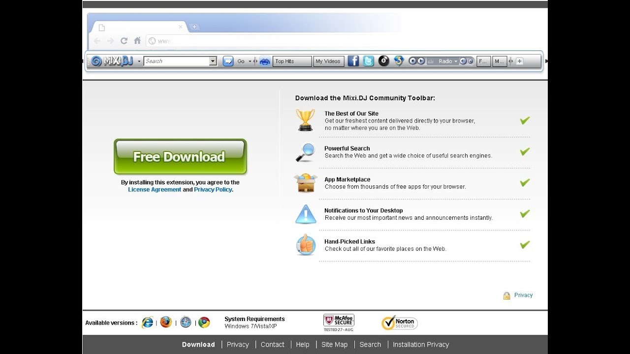This screenshot has height=354, width=630.
Task: Open the dropdown arrow next to Go
Action: coord(250,61)
